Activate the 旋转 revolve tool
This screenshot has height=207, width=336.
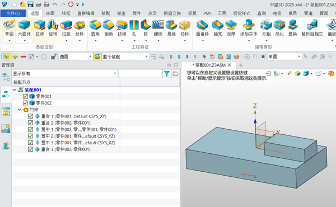[53, 28]
